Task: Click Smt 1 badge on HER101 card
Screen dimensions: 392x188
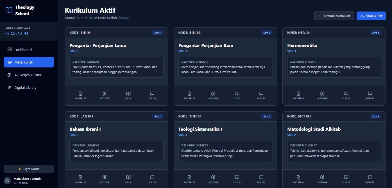Action: [375, 33]
